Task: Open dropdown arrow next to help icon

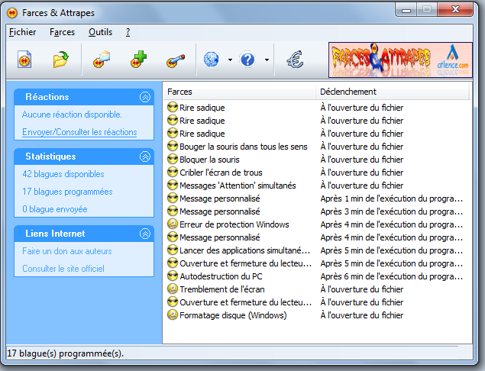Action: coord(267,60)
